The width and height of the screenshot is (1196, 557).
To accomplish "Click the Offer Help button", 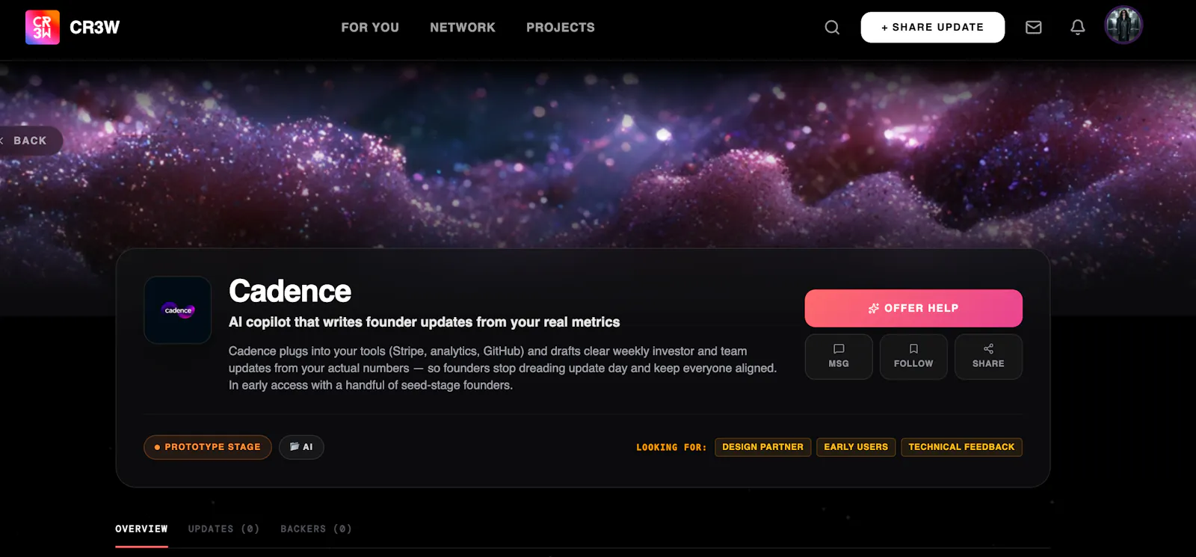I will pos(913,308).
